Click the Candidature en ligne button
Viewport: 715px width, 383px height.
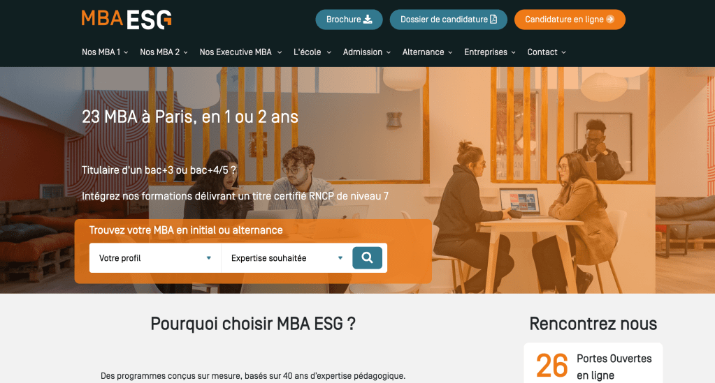pyautogui.click(x=570, y=20)
